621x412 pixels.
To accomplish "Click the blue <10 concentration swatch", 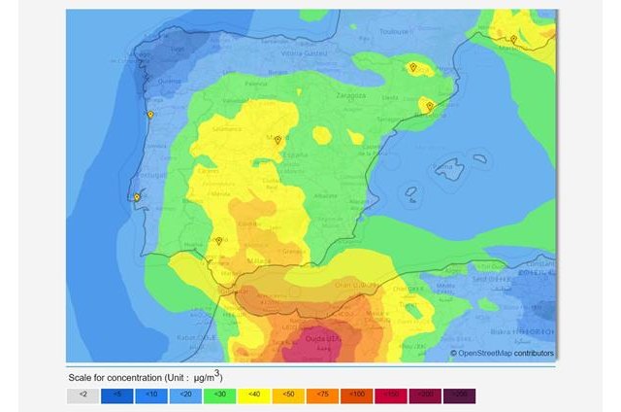I will pos(151,395).
